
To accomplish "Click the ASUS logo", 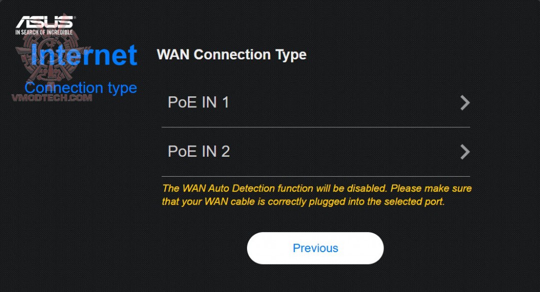I will pyautogui.click(x=45, y=22).
